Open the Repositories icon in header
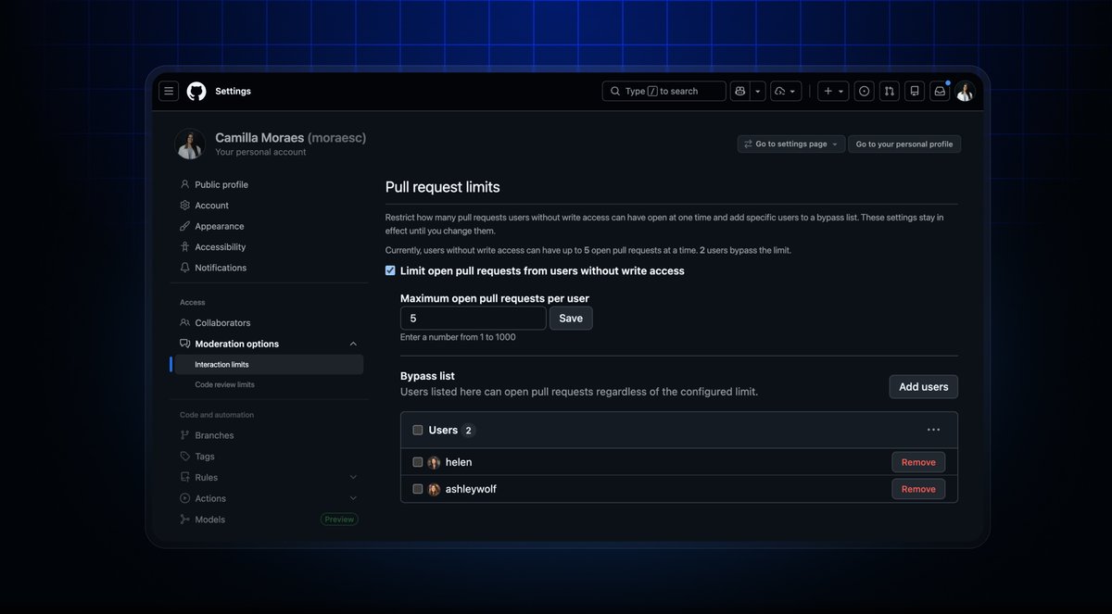The width and height of the screenshot is (1112, 614). 915,91
